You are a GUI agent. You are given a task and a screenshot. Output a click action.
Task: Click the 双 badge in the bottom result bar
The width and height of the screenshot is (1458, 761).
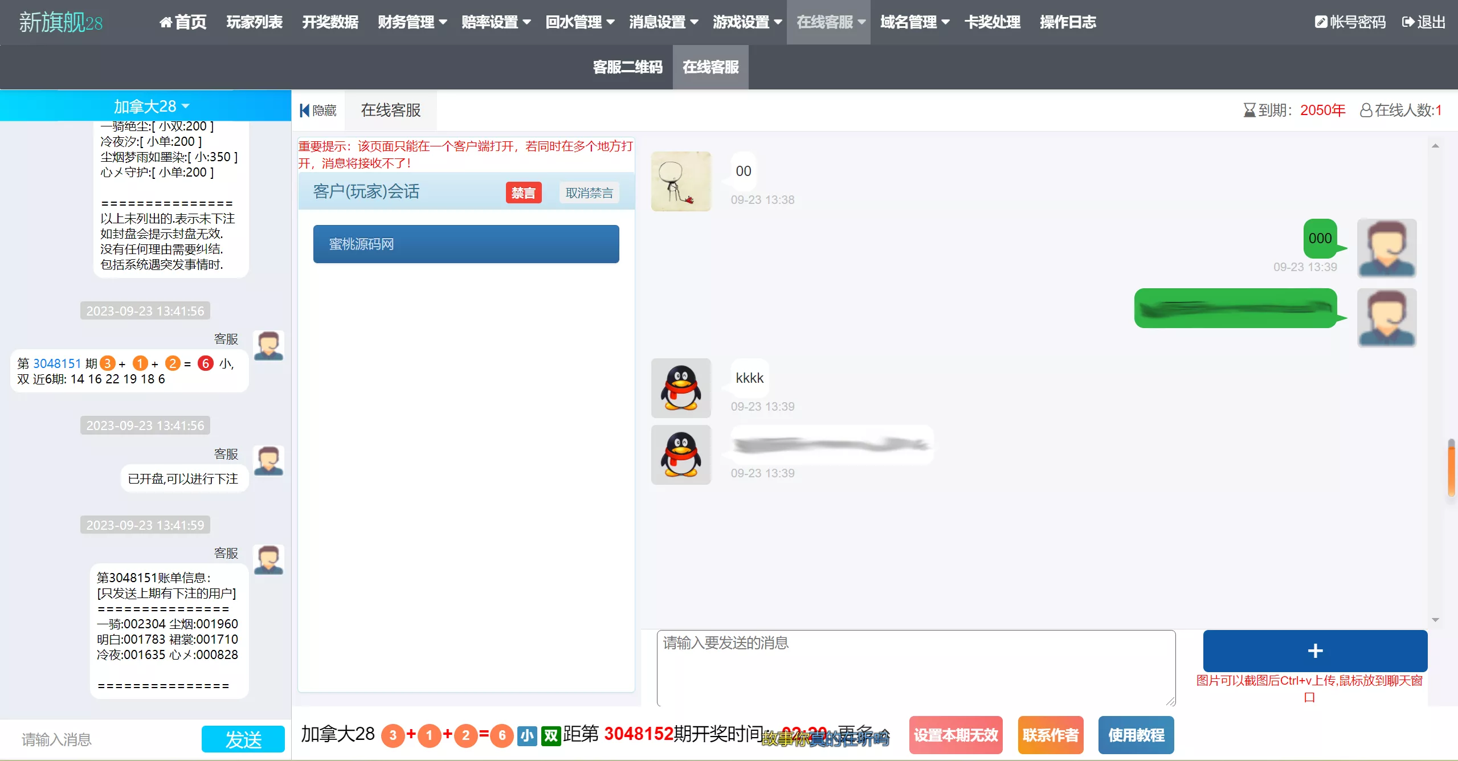(x=550, y=735)
